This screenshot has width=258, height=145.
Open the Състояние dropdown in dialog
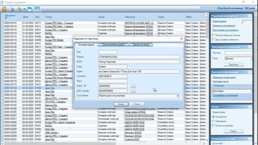click(x=178, y=96)
